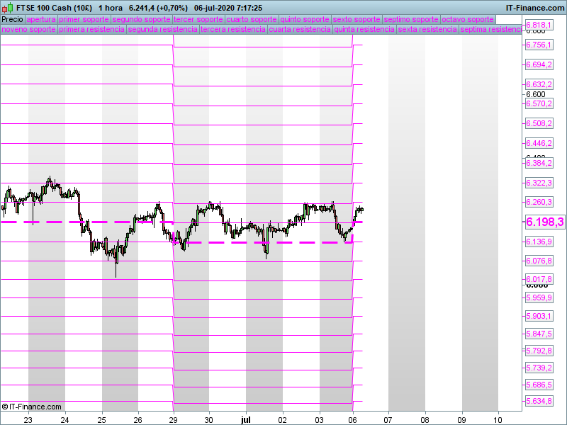Click the sexta resistencia legend label
This screenshot has width=567, height=425.
point(427,30)
